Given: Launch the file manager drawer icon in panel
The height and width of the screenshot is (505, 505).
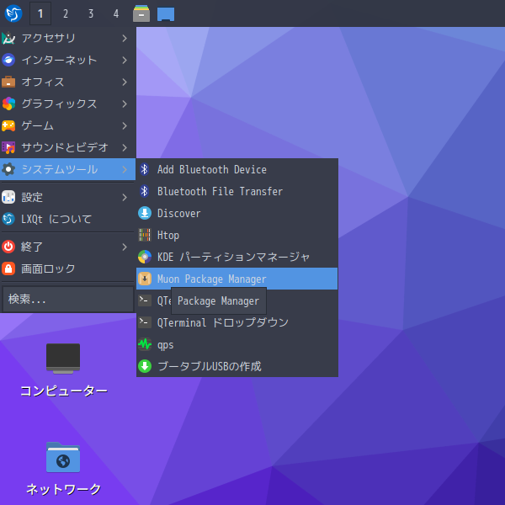Looking at the screenshot, I should (141, 13).
